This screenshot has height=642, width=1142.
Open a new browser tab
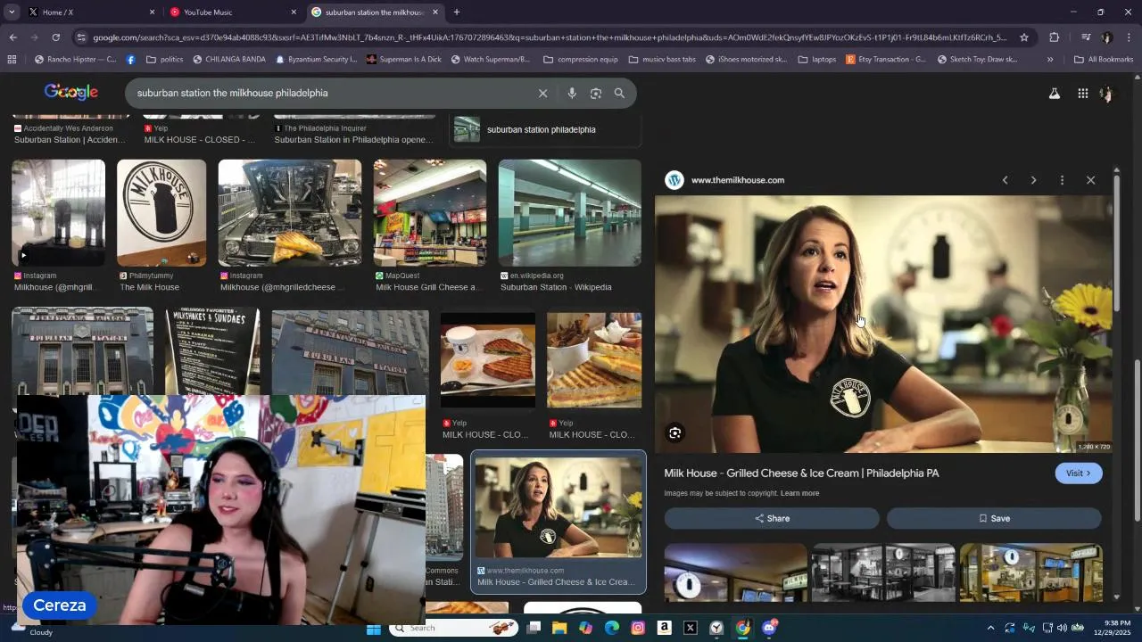(457, 12)
